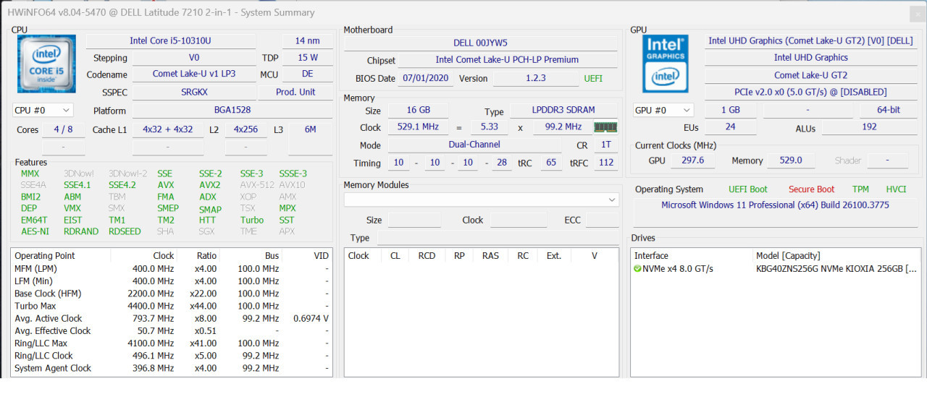Select the SRGKX SSPEC value

click(194, 93)
